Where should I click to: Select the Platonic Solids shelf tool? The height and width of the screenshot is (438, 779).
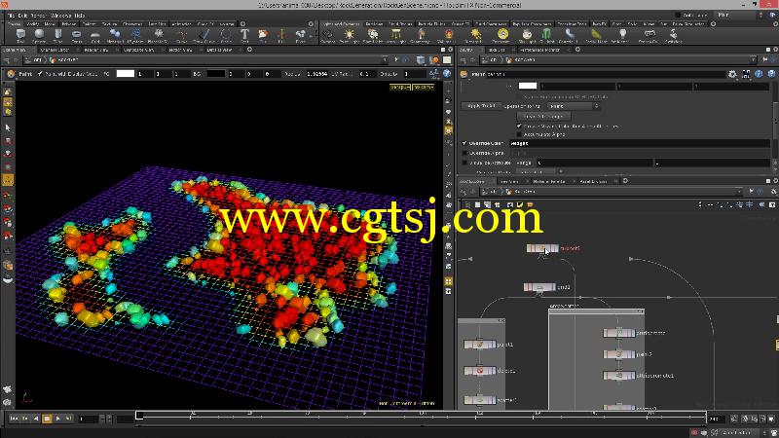(159, 35)
